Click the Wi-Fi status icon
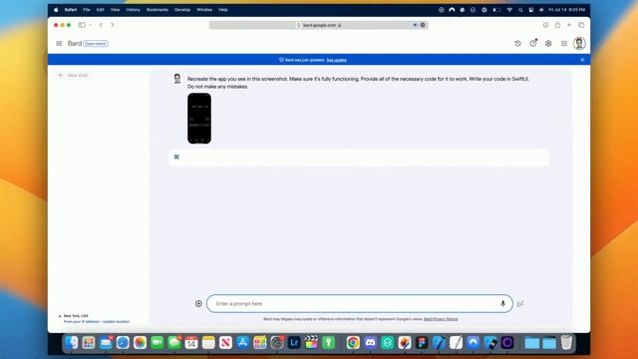 (x=509, y=10)
